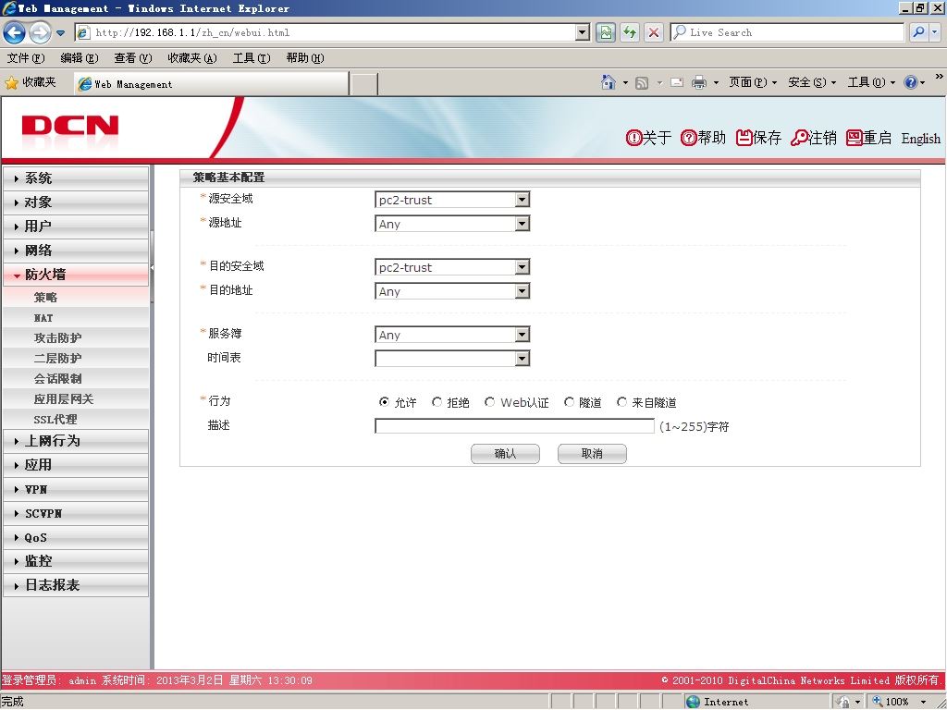947x710 pixels.
Task: Expand the QoS sidebar section
Action: click(x=76, y=537)
